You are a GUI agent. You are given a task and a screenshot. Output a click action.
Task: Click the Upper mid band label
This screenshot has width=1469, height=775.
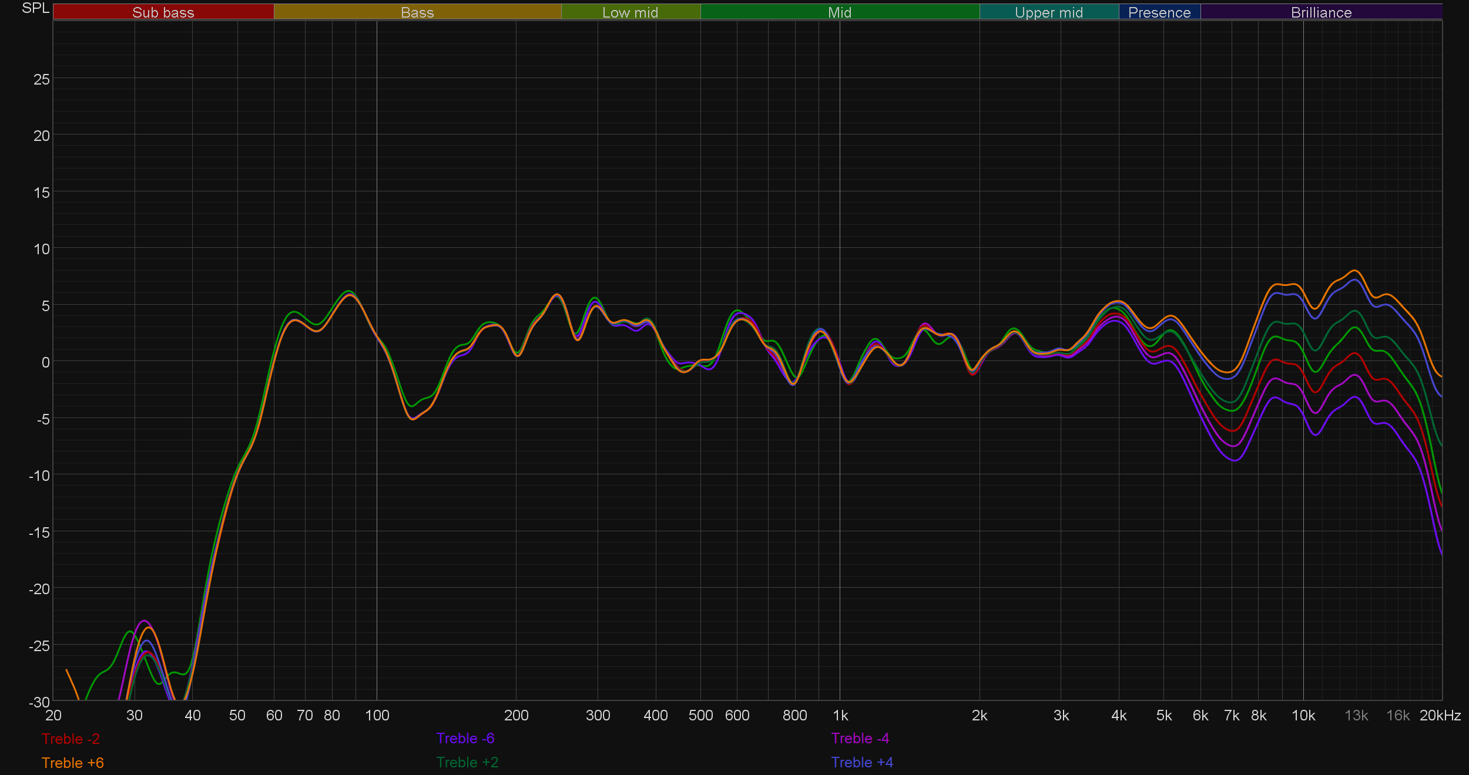1048,12
